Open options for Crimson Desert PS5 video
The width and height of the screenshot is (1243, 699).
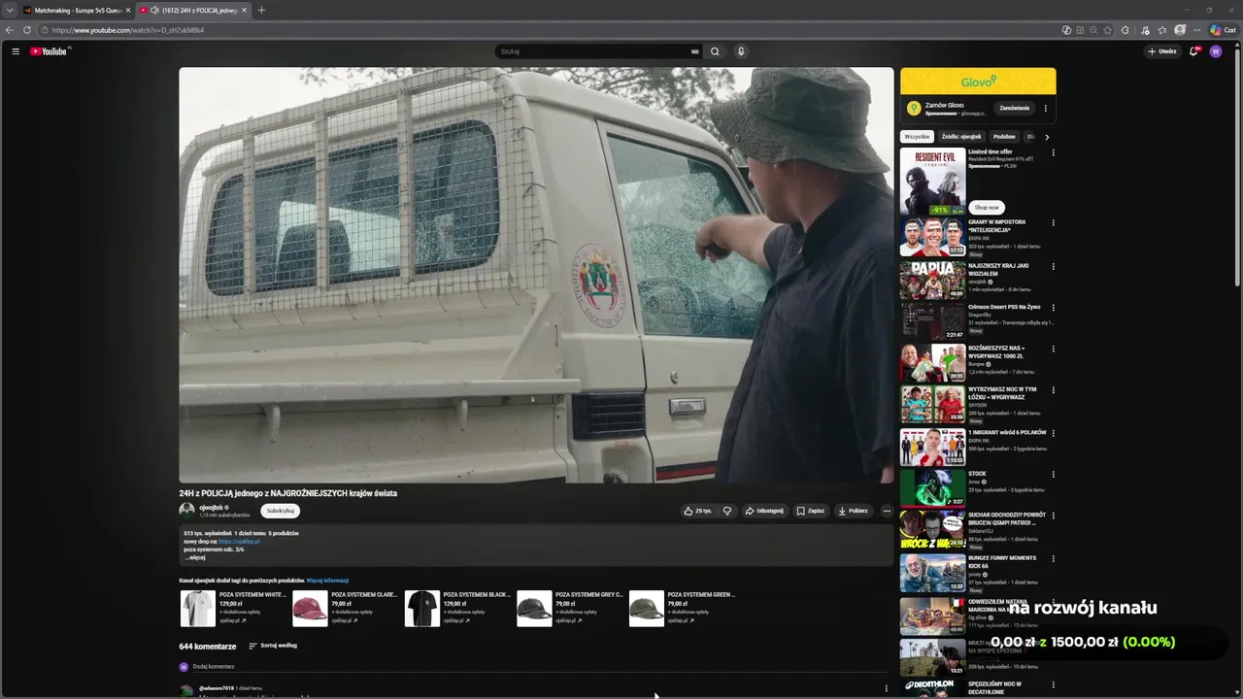coord(1053,308)
